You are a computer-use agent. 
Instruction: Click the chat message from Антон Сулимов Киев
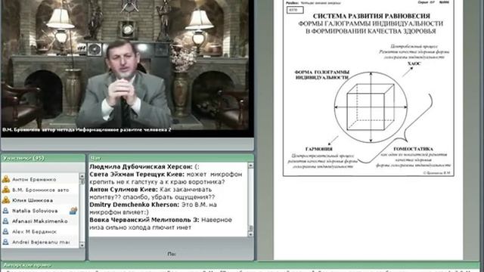point(152,193)
